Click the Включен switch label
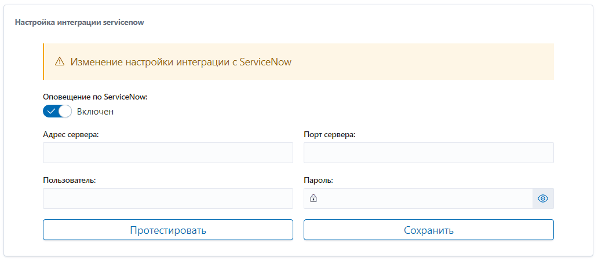This screenshot has width=598, height=265. [96, 112]
